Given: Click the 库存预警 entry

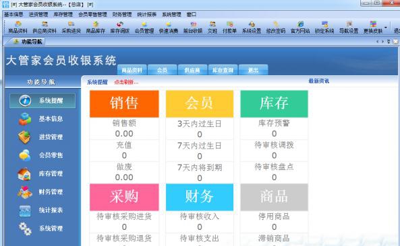Looking at the screenshot, I should pyautogui.click(x=274, y=123).
